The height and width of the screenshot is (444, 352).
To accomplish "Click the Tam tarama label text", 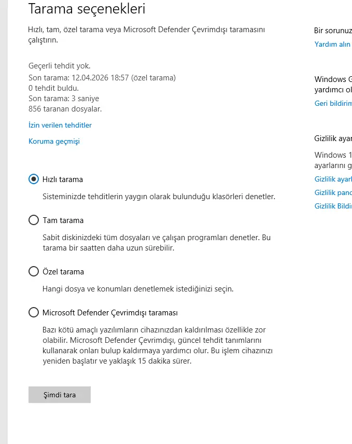I will 63,220.
